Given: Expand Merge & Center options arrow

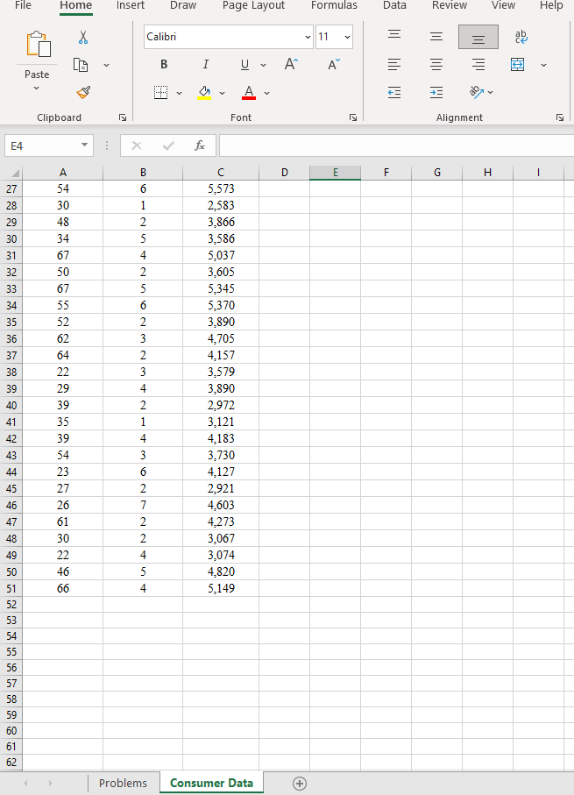Looking at the screenshot, I should click(x=543, y=65).
